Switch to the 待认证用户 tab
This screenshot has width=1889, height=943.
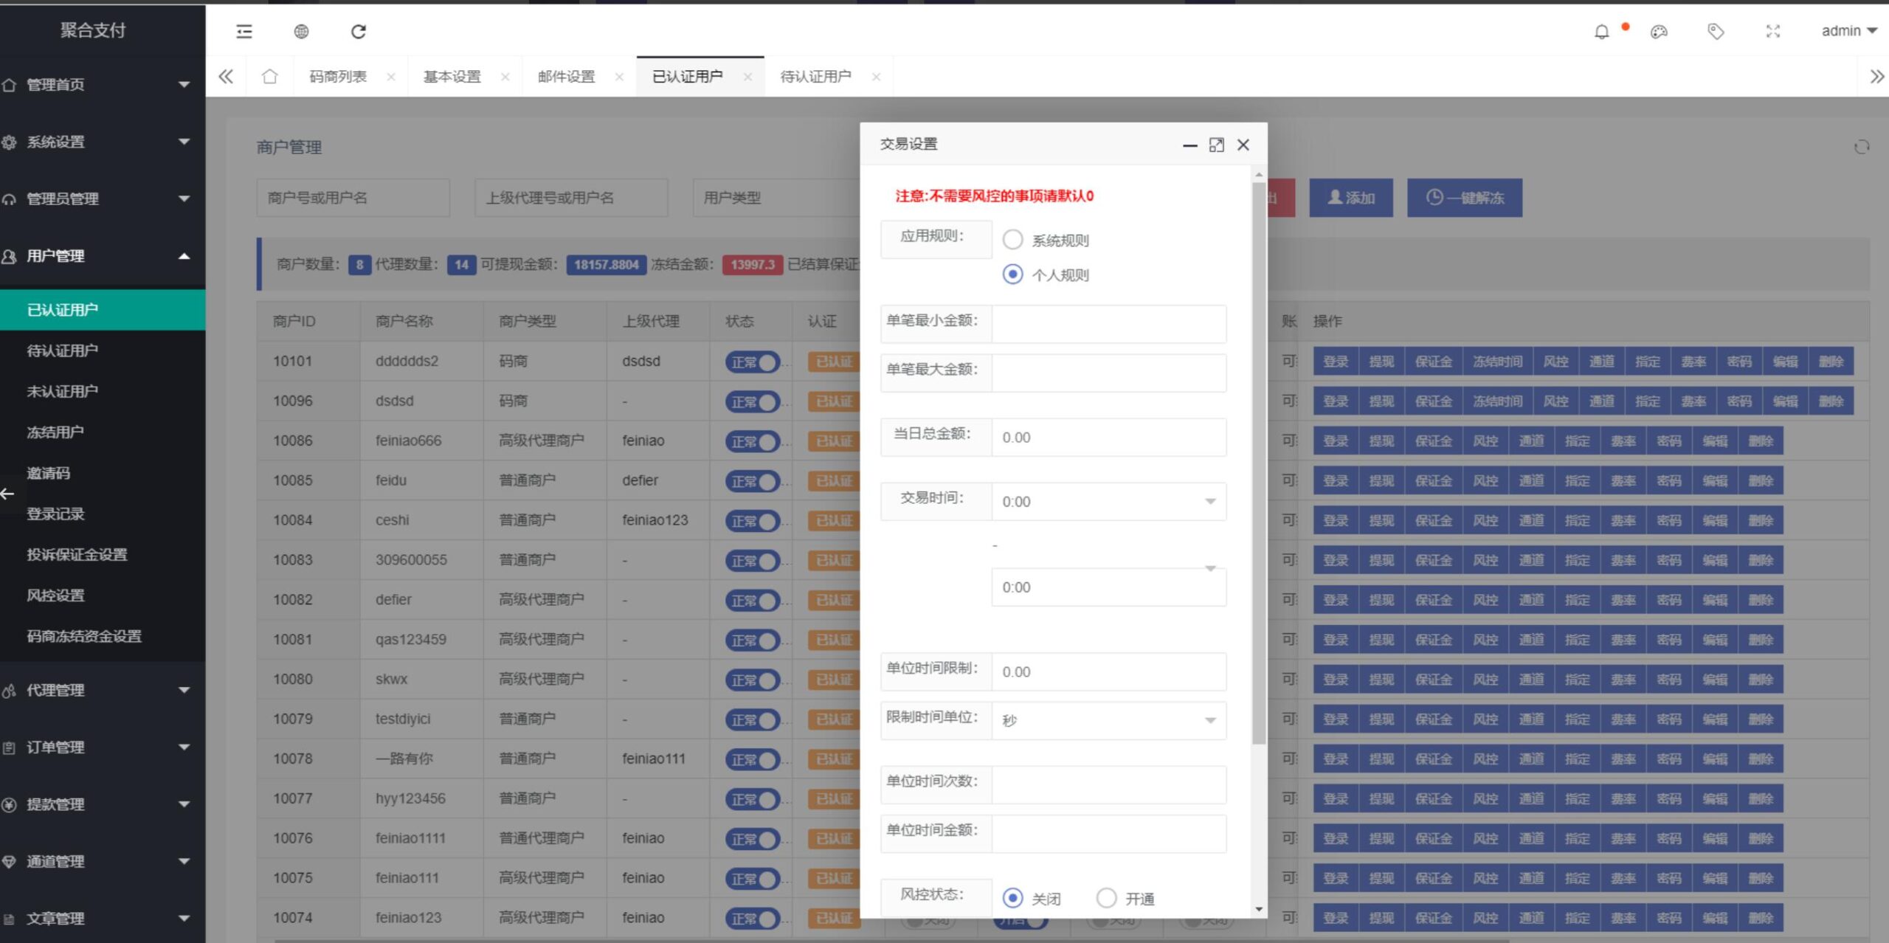click(x=815, y=75)
